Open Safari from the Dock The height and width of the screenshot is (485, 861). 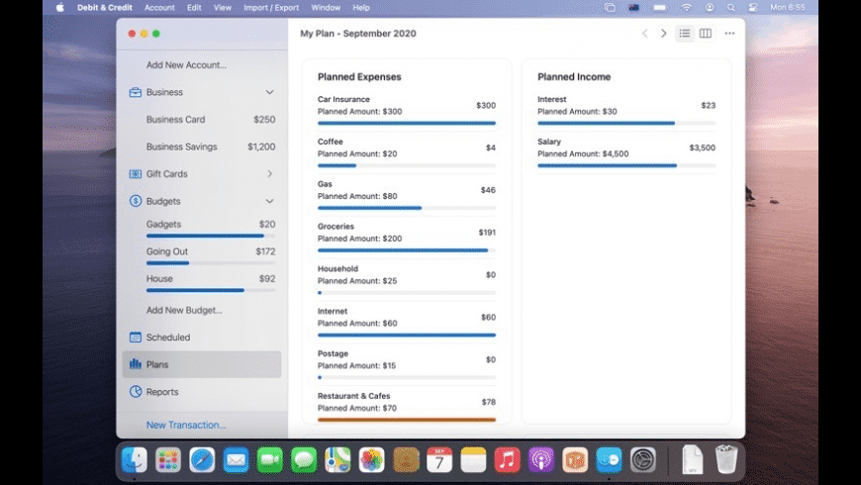pos(202,459)
